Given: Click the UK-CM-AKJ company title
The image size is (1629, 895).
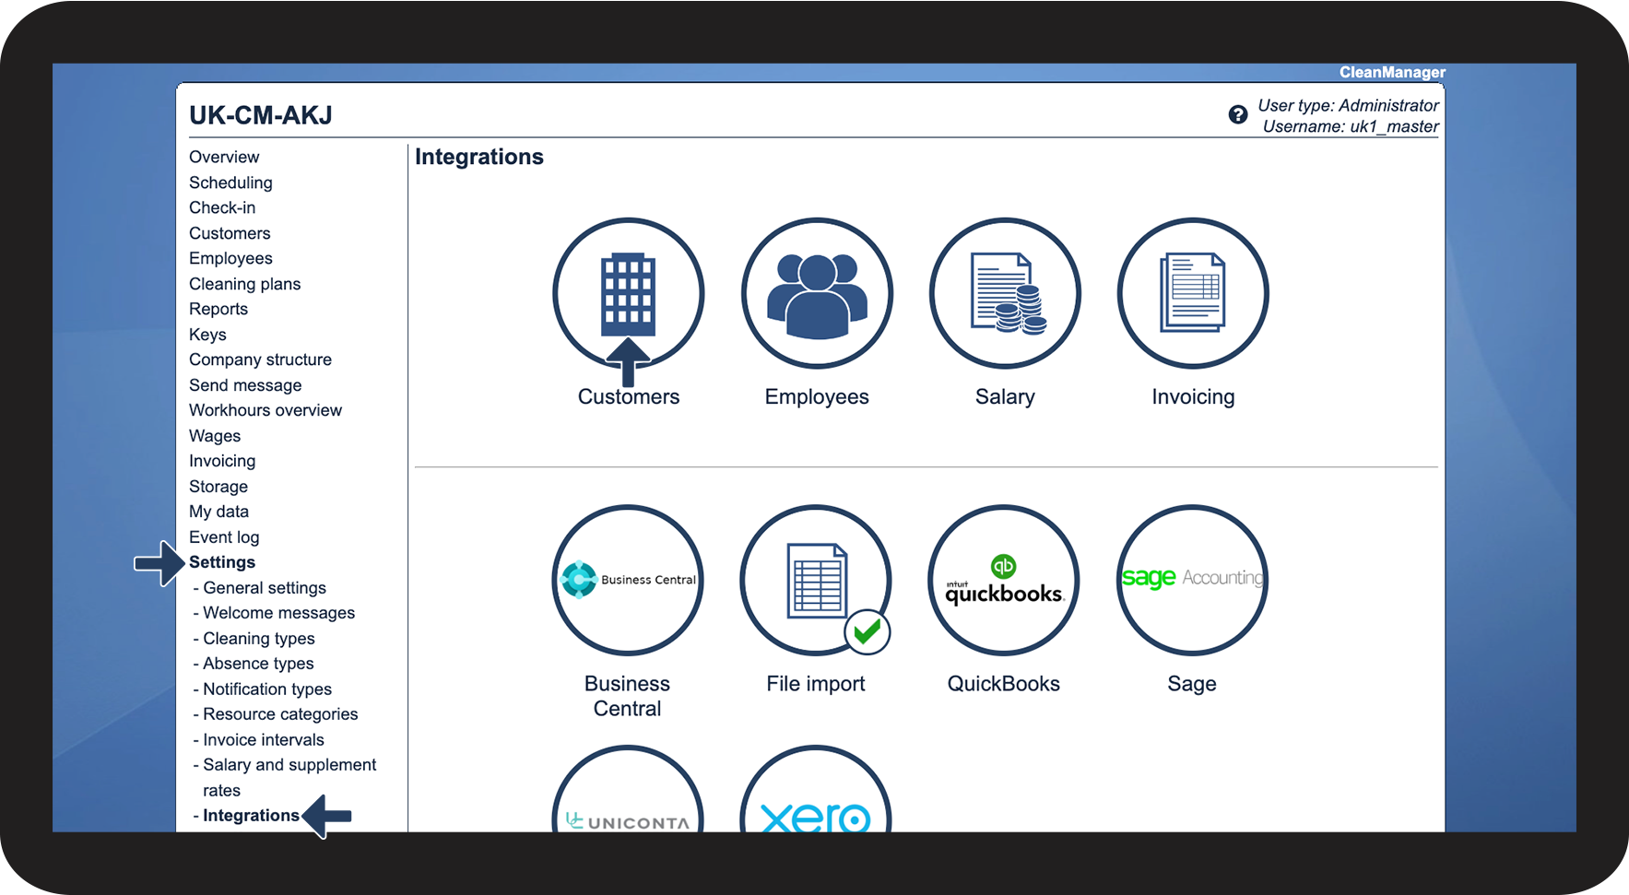Looking at the screenshot, I should coord(261,115).
